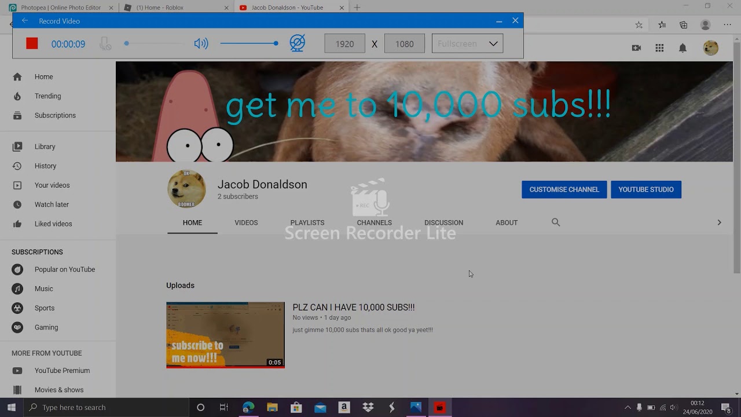Stop recording with the red stop button
741x417 pixels.
(x=32, y=43)
